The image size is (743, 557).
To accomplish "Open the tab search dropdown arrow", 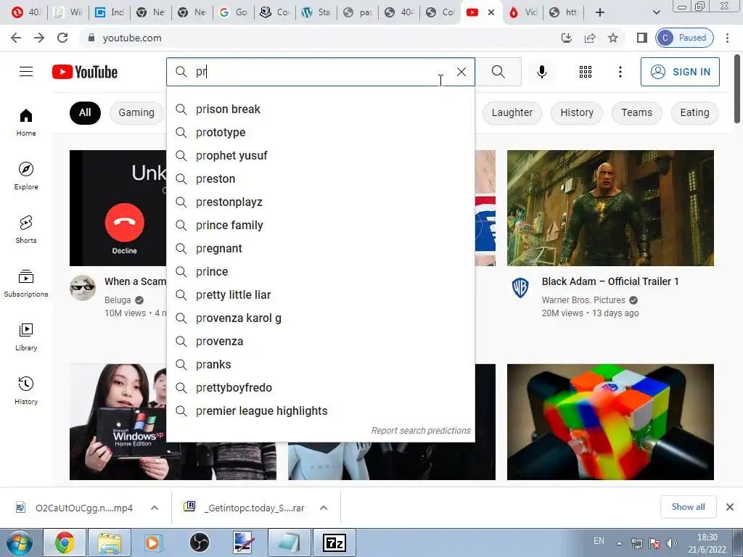I will pos(657,12).
